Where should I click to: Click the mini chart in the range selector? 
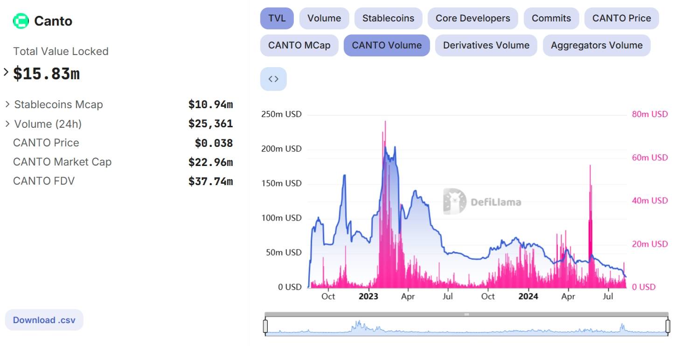(466, 326)
